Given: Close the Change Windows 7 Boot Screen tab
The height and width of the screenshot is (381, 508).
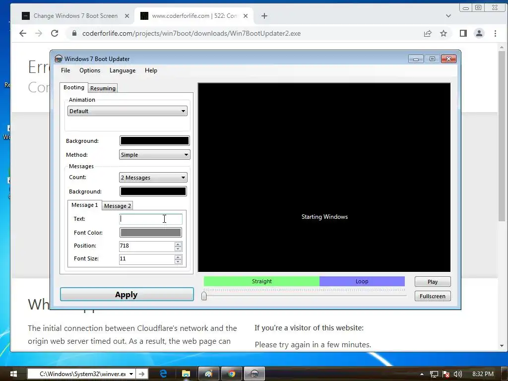Looking at the screenshot, I should point(127,15).
